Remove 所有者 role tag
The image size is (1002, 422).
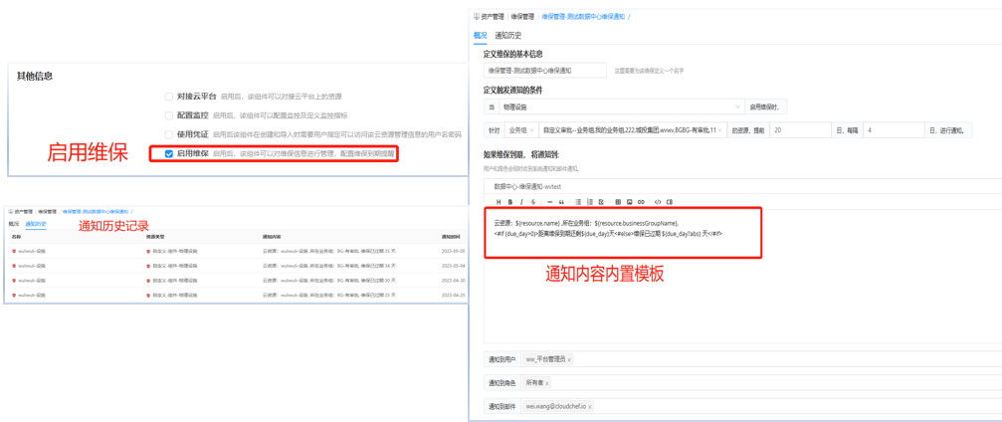(547, 383)
